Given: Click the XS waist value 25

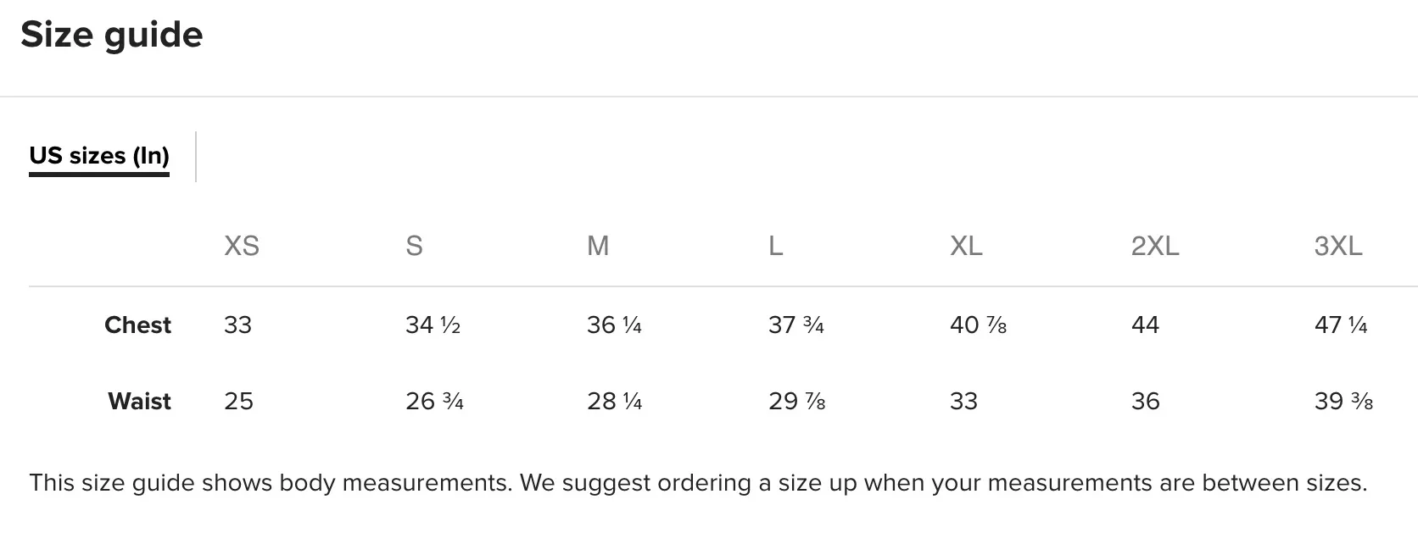Looking at the screenshot, I should point(238,401).
